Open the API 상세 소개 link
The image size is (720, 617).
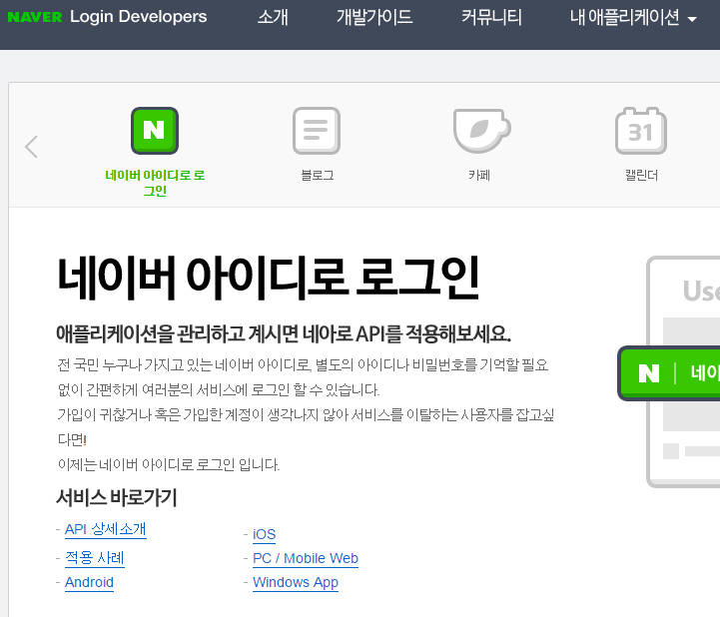[x=106, y=529]
